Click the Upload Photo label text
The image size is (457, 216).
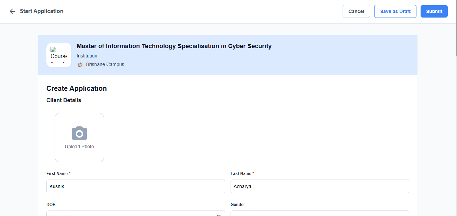point(79,147)
